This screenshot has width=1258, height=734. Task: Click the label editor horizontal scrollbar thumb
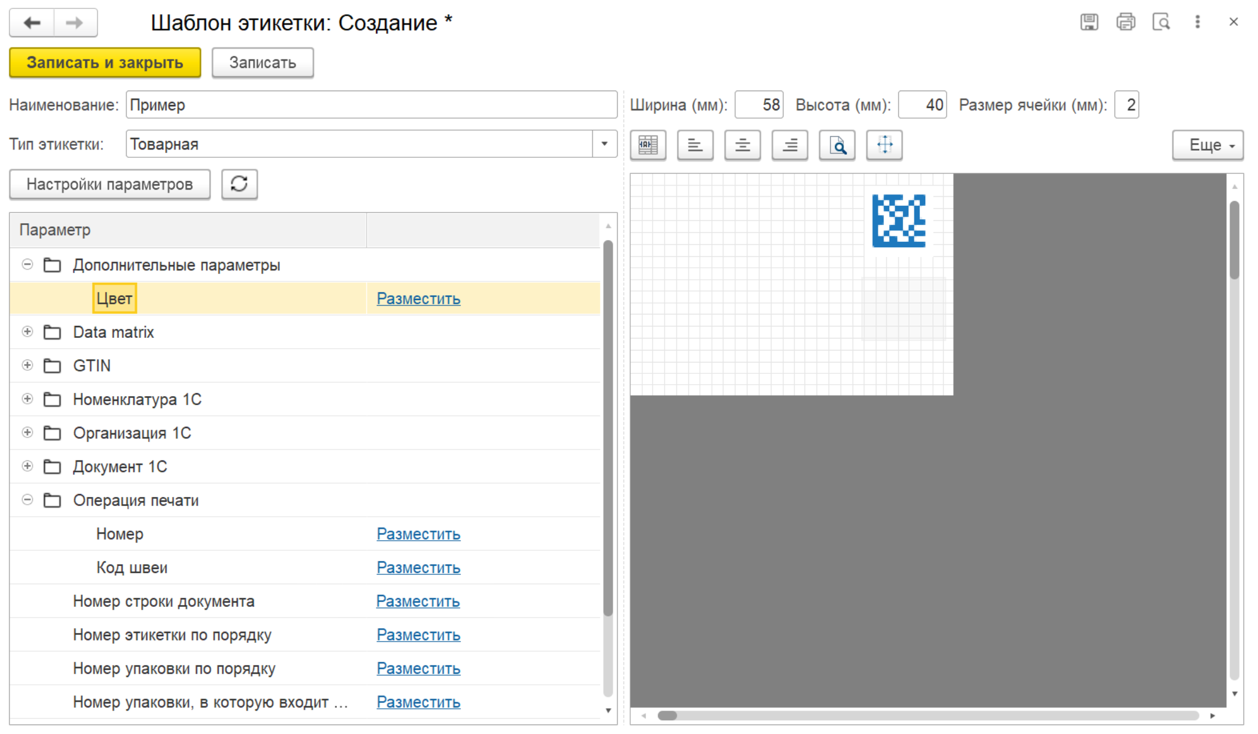[x=667, y=715]
